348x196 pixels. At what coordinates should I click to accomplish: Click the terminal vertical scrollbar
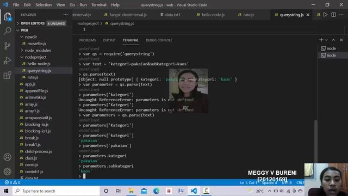point(316,142)
